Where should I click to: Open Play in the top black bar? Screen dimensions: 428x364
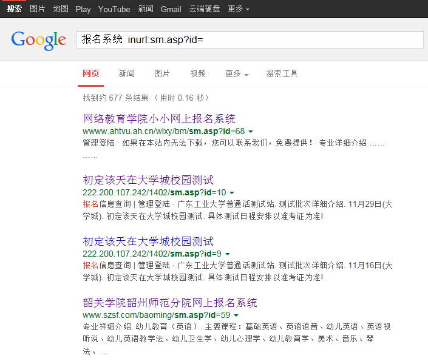pyautogui.click(x=83, y=9)
